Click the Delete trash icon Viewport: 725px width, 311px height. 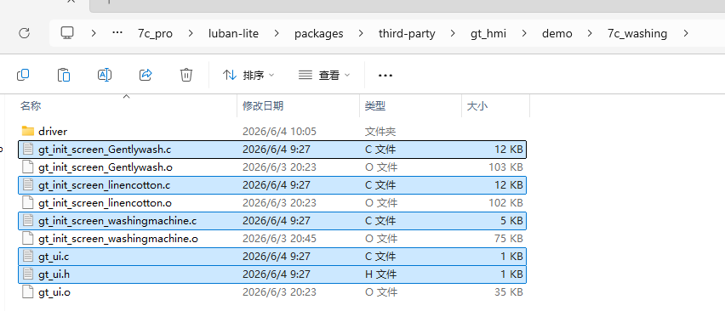(x=186, y=75)
